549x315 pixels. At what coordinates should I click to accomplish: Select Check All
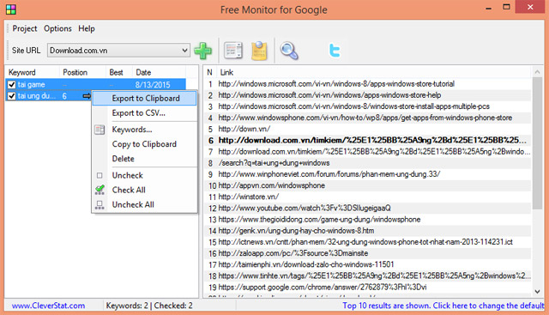145,190
